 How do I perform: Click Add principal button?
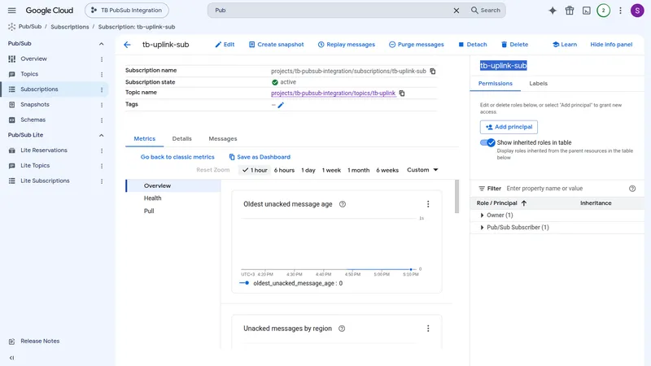click(509, 127)
